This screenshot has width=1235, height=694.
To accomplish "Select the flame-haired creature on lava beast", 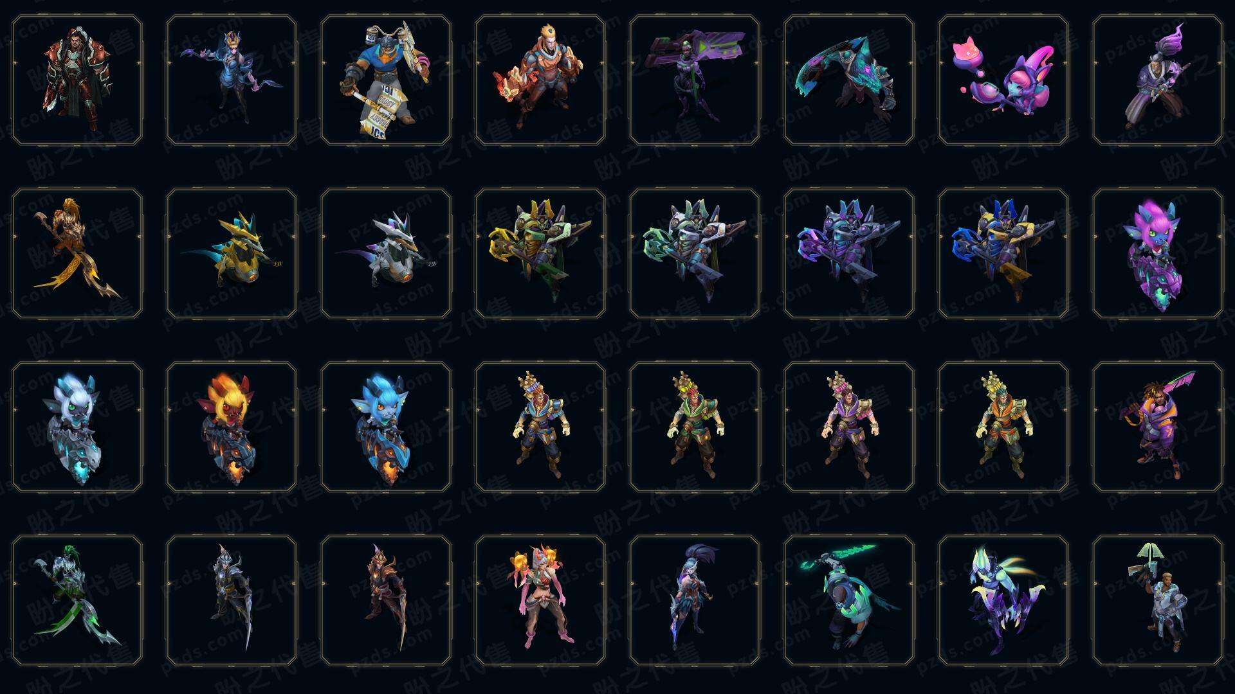I will point(232,427).
